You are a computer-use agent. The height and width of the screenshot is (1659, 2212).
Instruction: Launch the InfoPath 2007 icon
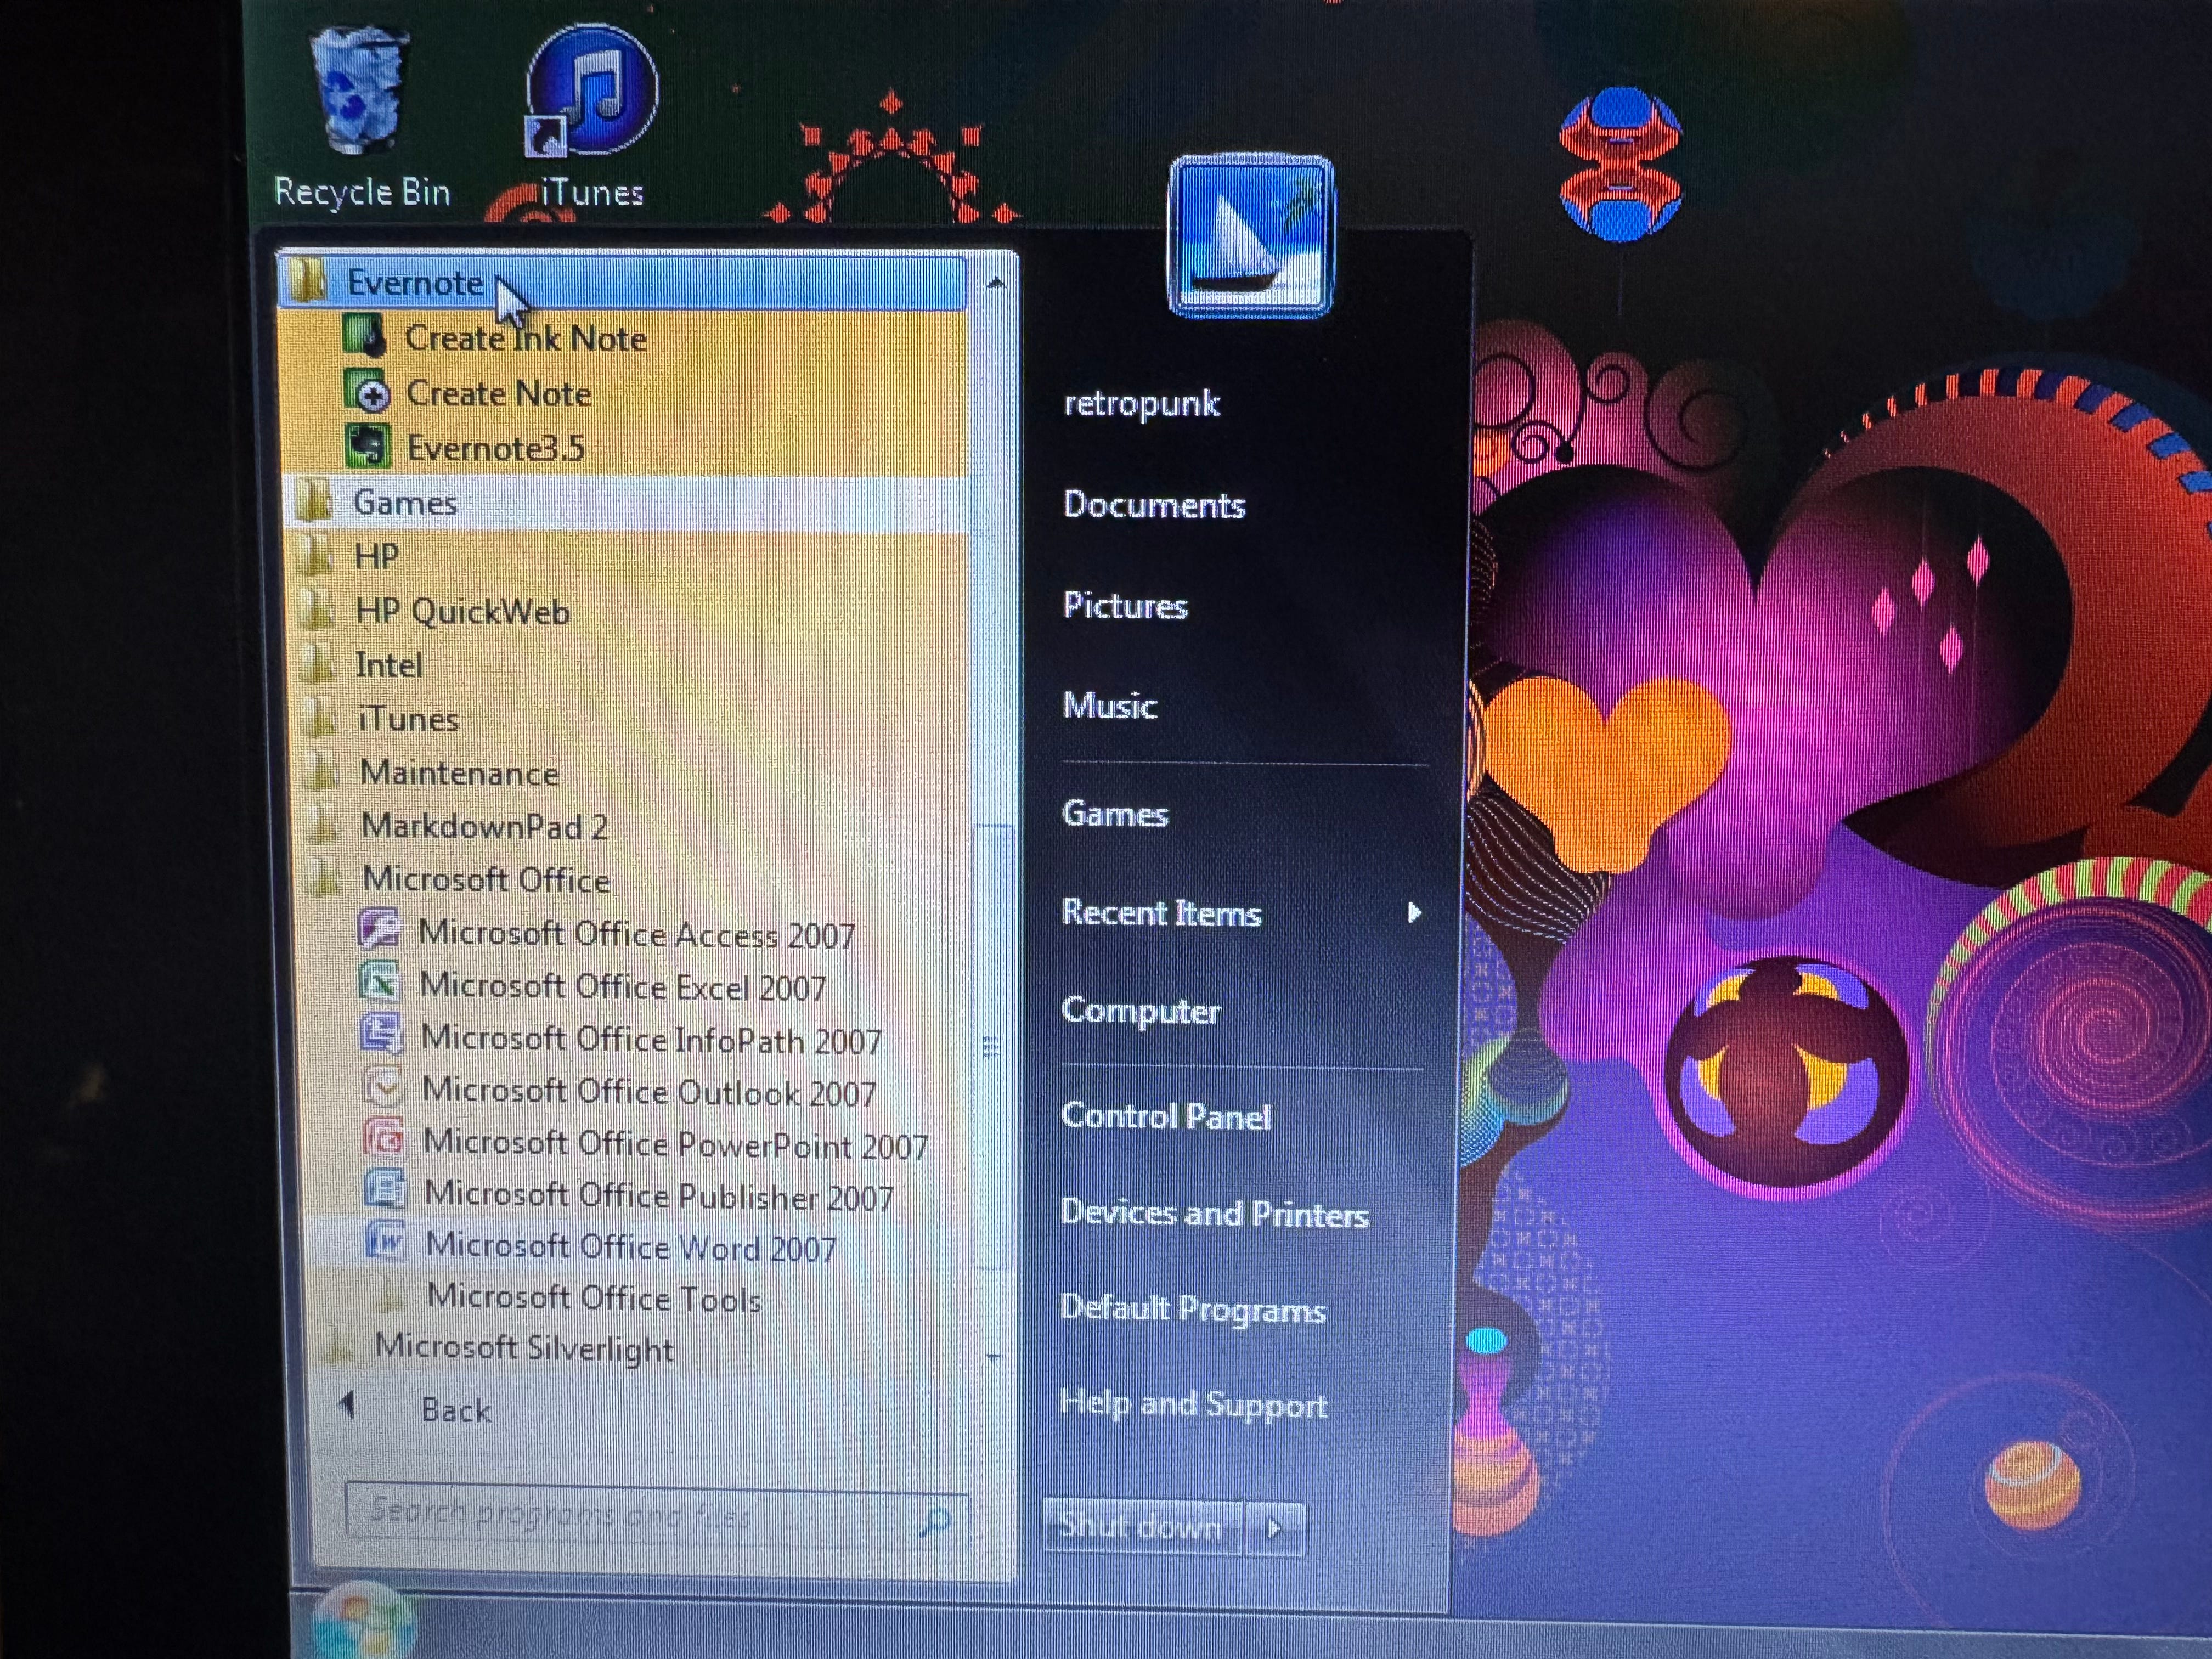382,1034
